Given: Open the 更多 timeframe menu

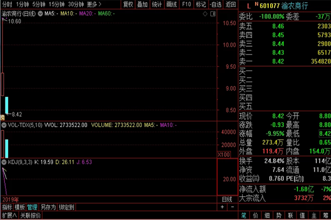Looking at the screenshot, I should point(94,4).
